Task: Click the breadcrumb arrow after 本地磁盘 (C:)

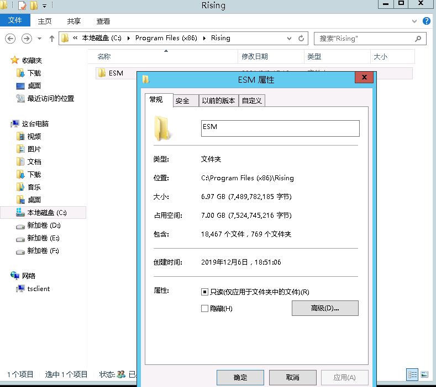Action: [x=129, y=38]
